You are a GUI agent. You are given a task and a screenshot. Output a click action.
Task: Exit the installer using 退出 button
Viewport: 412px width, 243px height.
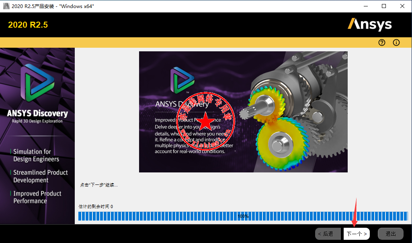pos(390,233)
